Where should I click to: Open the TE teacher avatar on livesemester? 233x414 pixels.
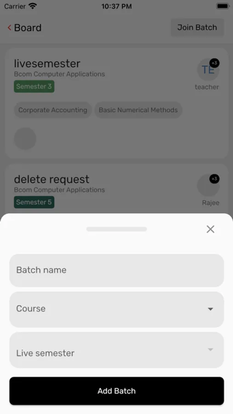point(208,70)
